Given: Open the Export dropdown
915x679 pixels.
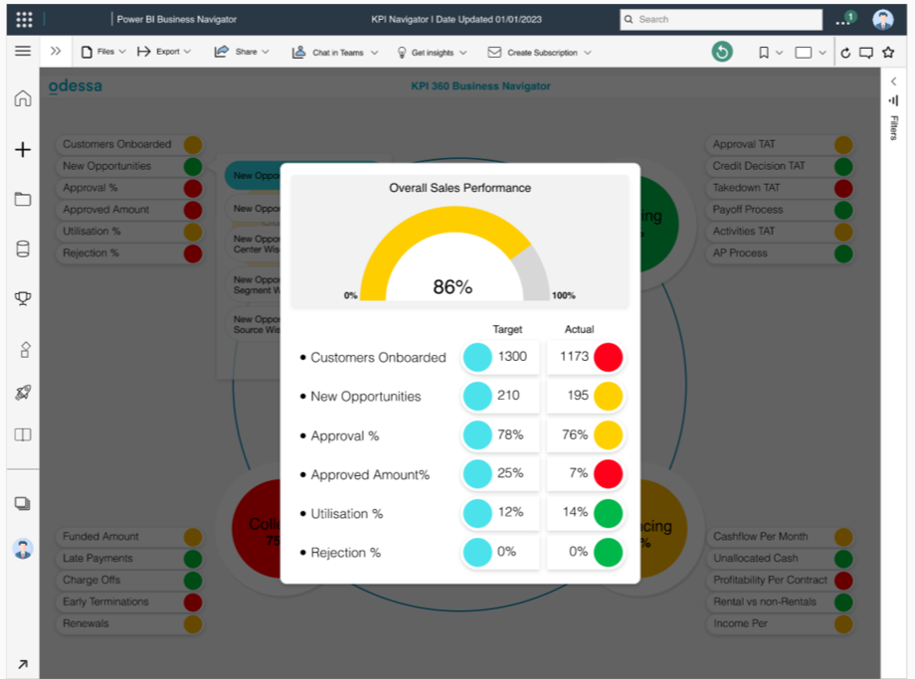Looking at the screenshot, I should click(163, 52).
